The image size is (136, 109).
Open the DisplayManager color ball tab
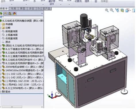click(x=14, y=13)
